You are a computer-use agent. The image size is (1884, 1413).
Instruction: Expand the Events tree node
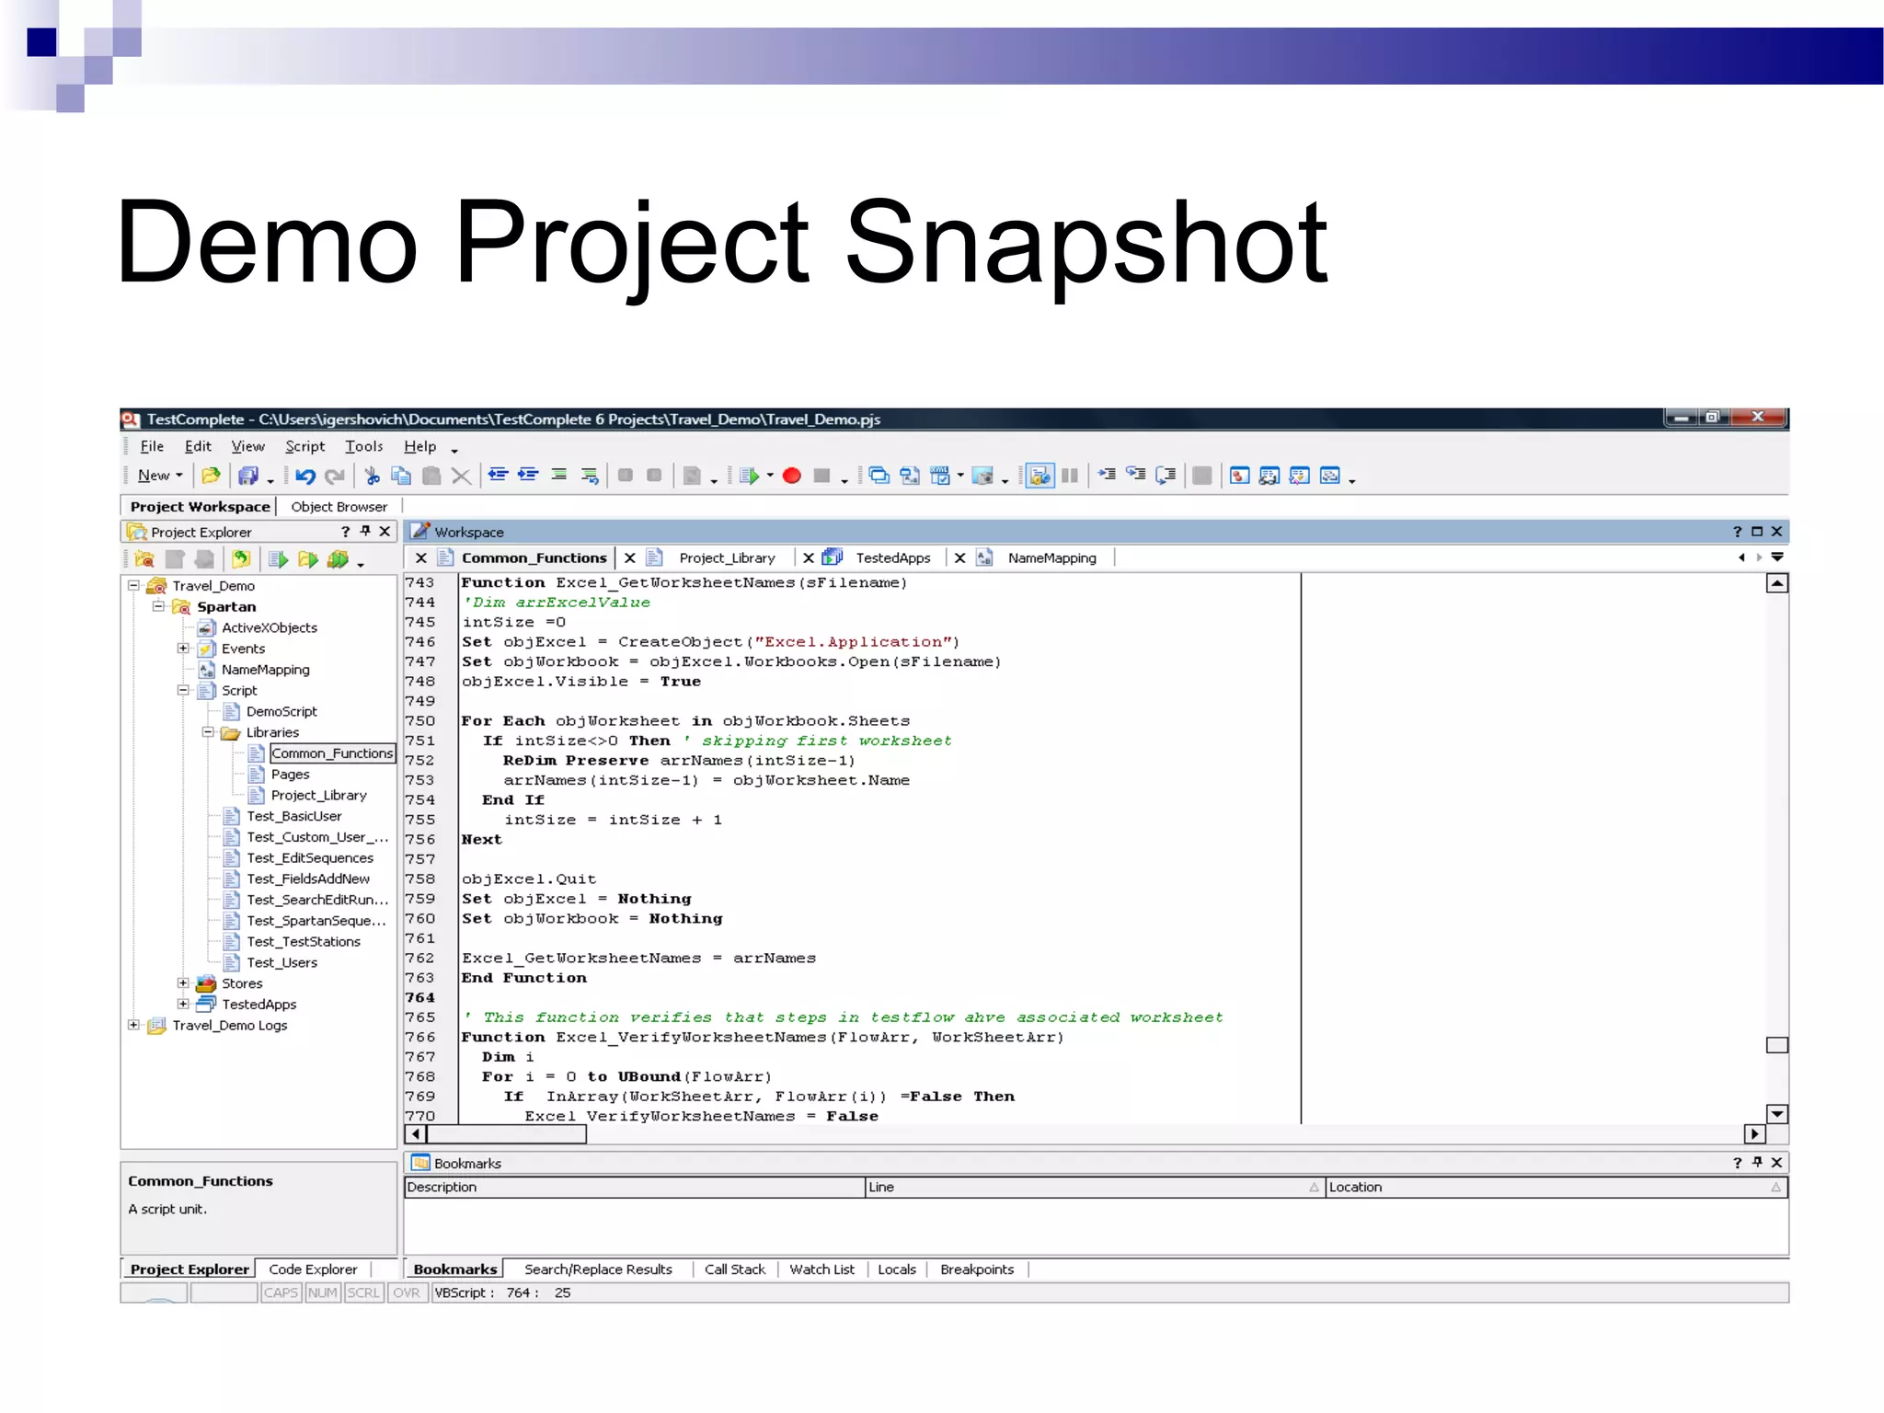(183, 649)
